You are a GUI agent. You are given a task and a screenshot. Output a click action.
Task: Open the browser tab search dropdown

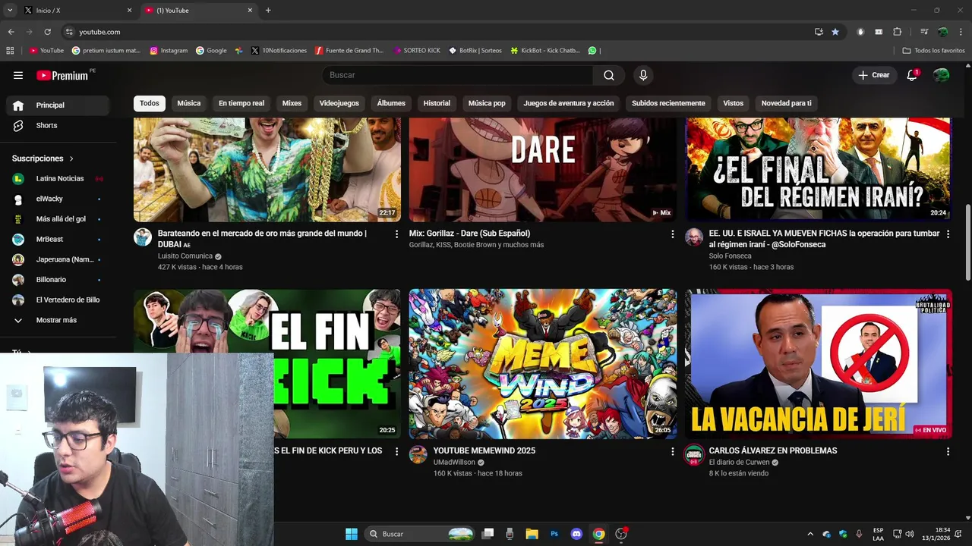(x=10, y=11)
